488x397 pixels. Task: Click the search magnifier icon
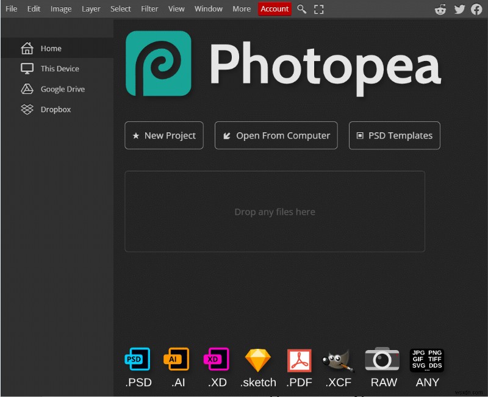point(301,9)
